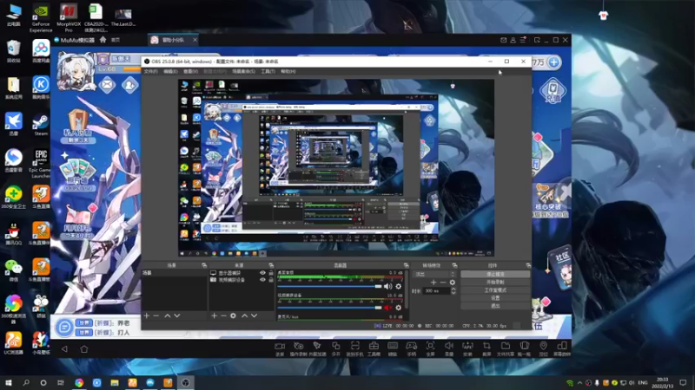This screenshot has width=695, height=390.
Task: Click the 退出 exit button in Controls
Action: 495,306
